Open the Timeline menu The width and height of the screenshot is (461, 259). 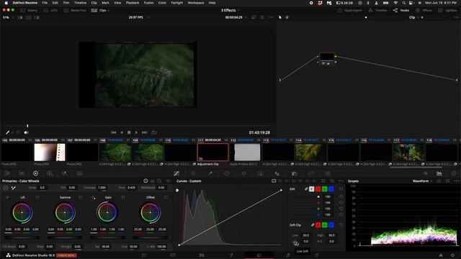coord(80,3)
